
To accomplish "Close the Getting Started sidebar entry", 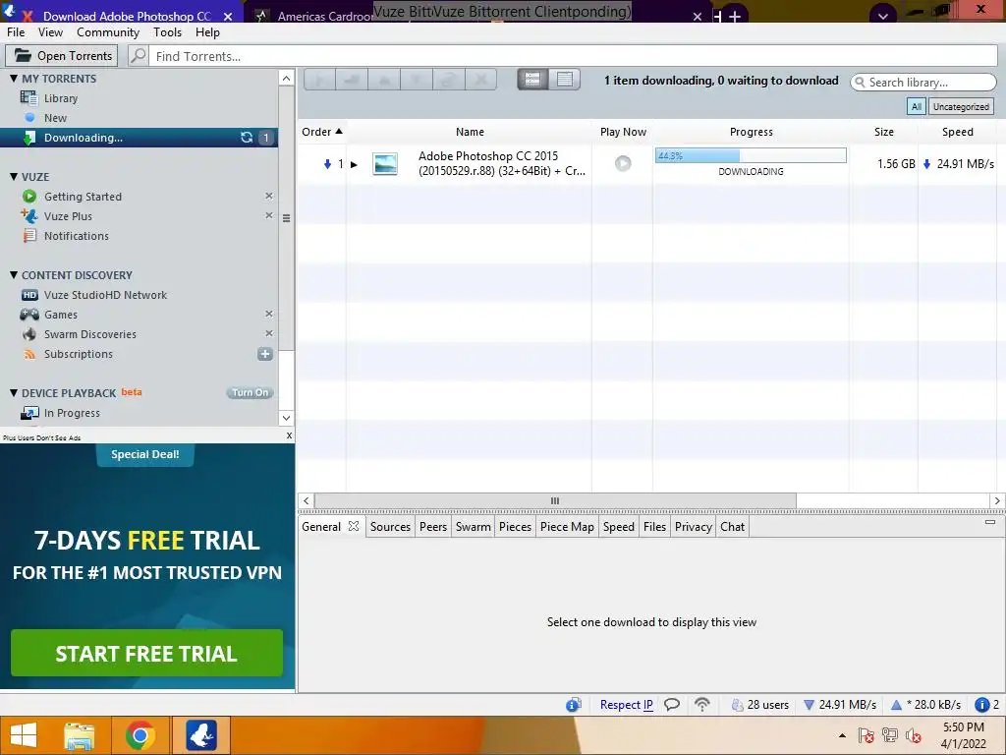I will (269, 196).
